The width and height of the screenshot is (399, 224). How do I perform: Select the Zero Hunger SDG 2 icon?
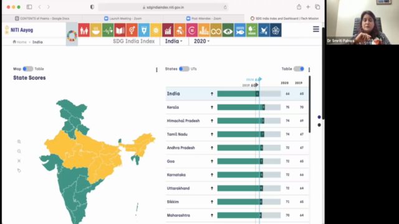(96, 30)
